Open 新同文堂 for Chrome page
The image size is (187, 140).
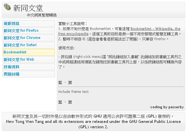[22, 38]
